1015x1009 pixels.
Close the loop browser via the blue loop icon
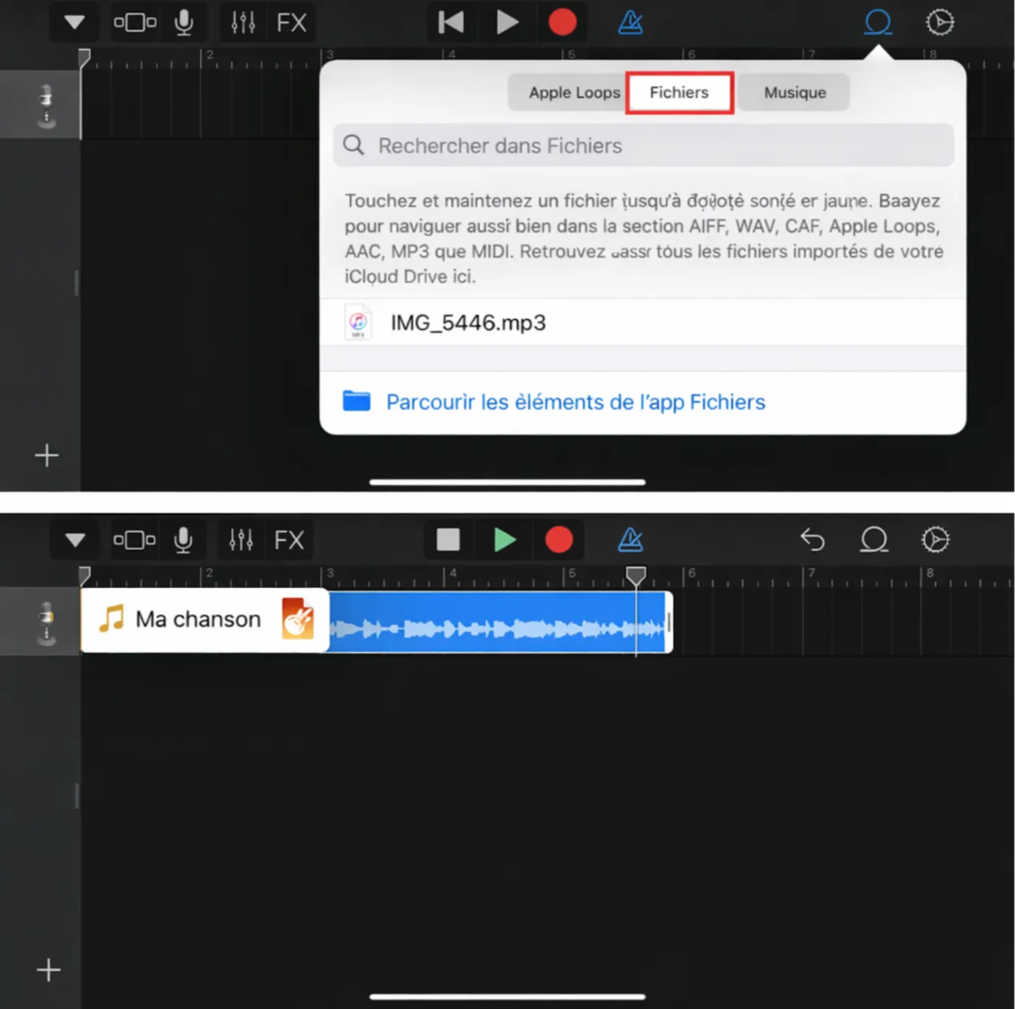point(878,22)
